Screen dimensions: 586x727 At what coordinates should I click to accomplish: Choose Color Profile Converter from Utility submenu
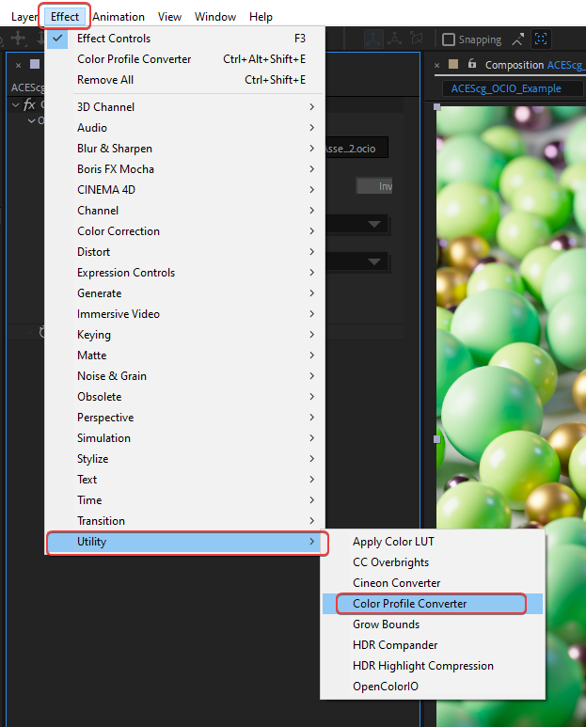[409, 604]
